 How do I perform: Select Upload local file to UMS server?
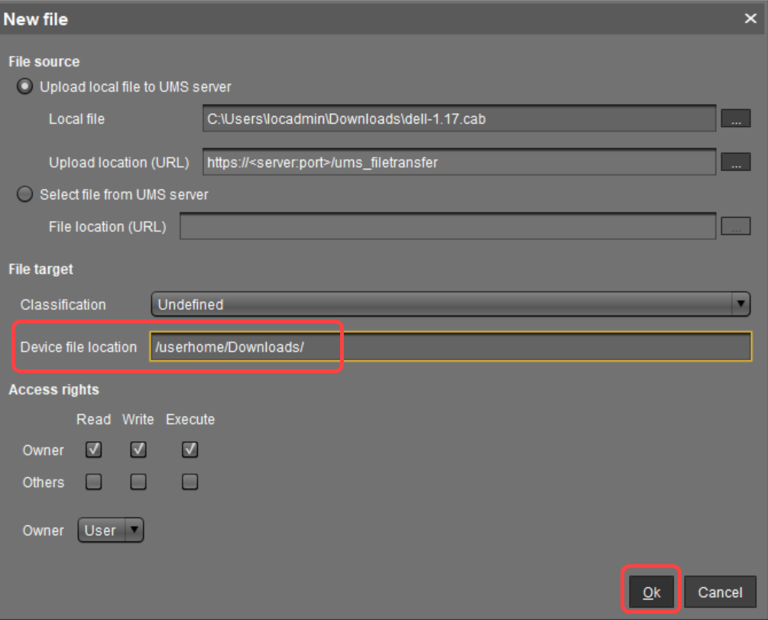point(25,86)
